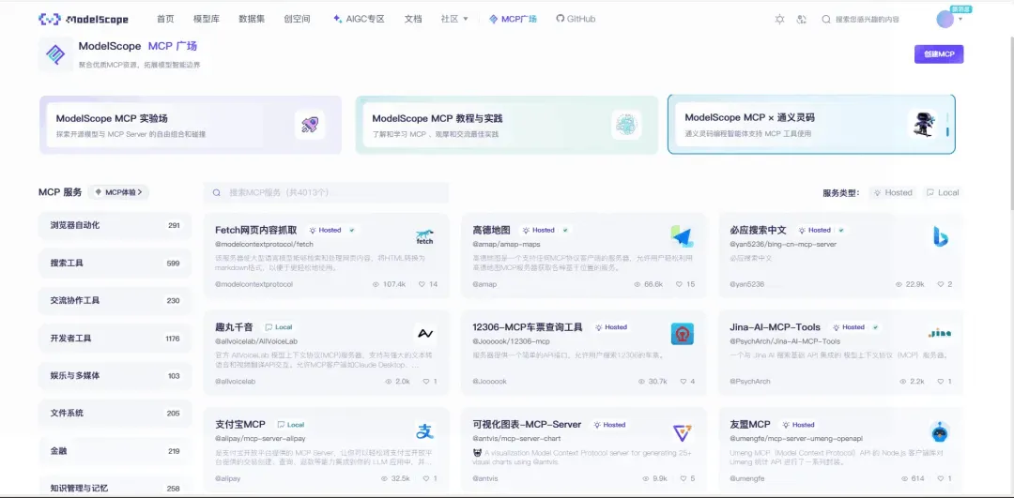Select 交流协作工具 category
This screenshot has width=1014, height=498.
click(115, 300)
